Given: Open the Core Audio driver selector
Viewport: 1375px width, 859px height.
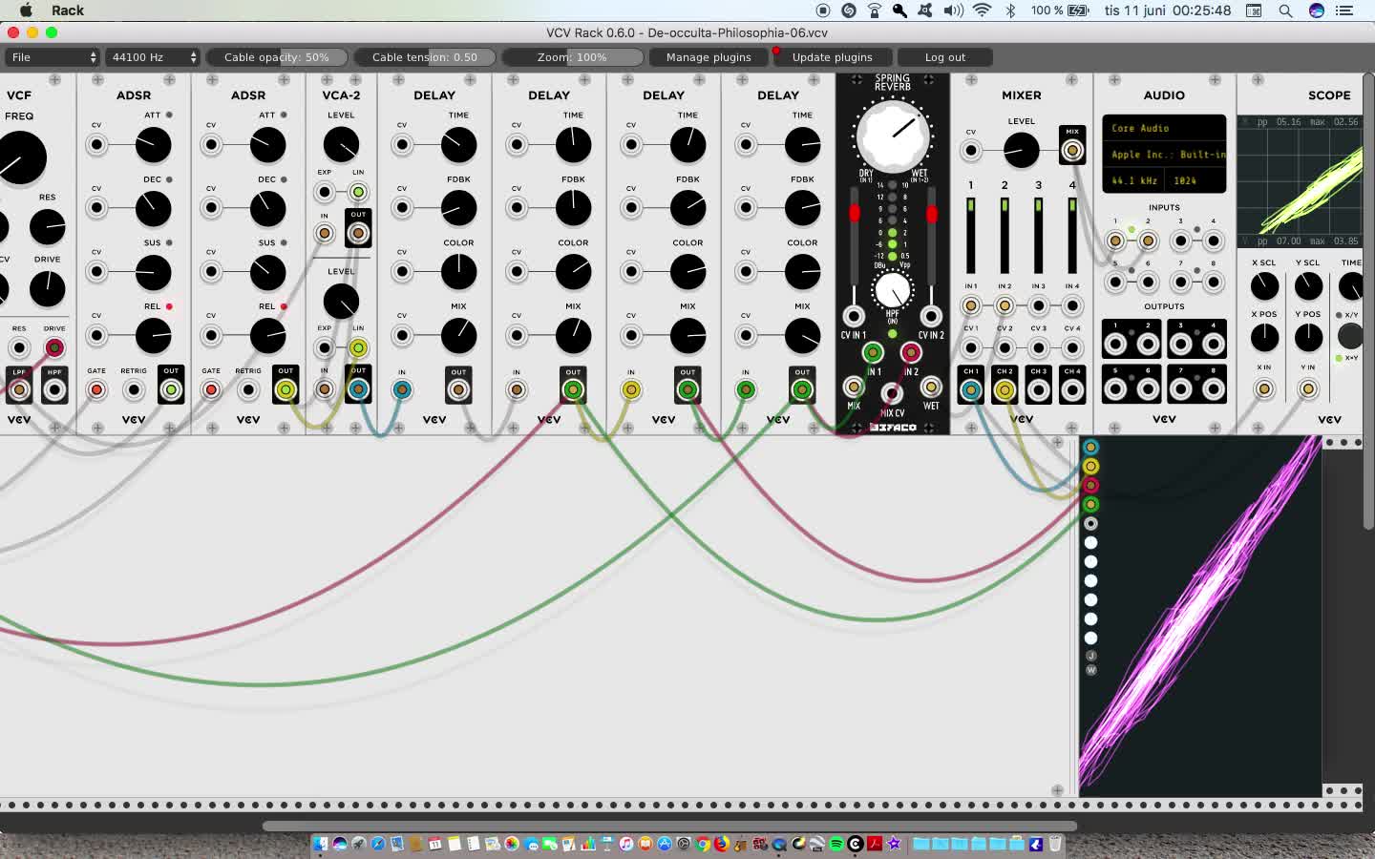Looking at the screenshot, I should [1164, 128].
